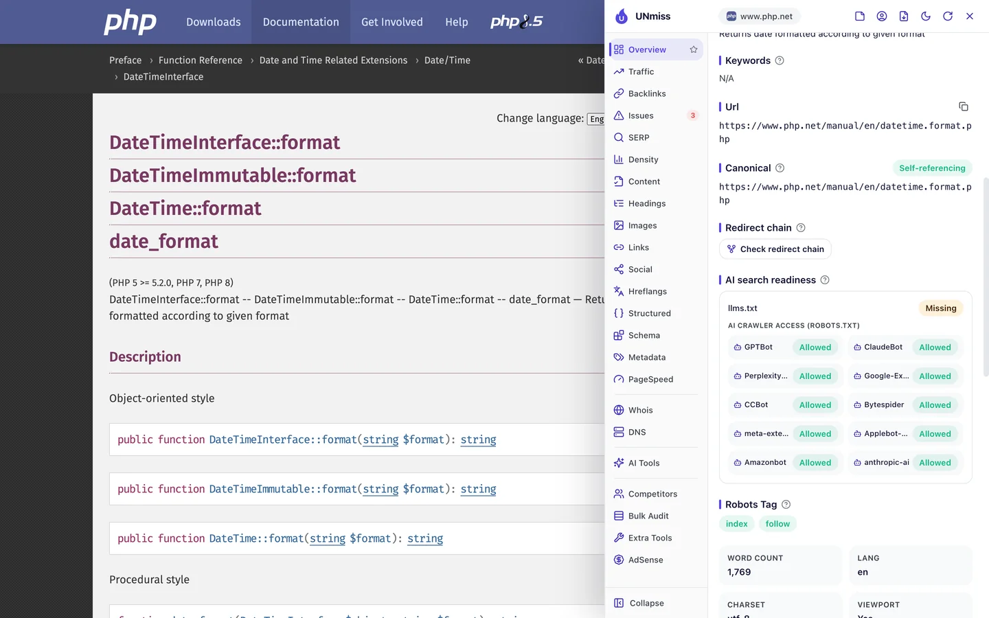
Task: Open the Traffic section in sidebar
Action: pyautogui.click(x=656, y=71)
